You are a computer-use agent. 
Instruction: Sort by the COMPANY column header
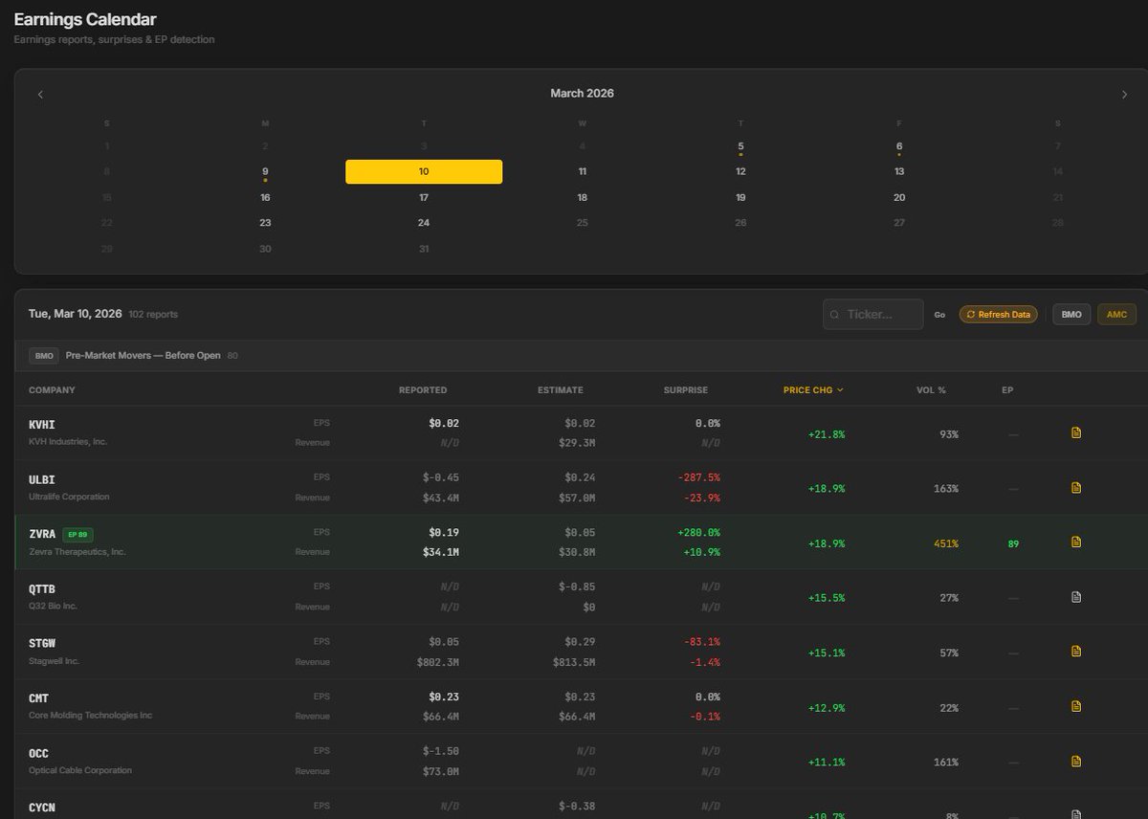click(52, 390)
